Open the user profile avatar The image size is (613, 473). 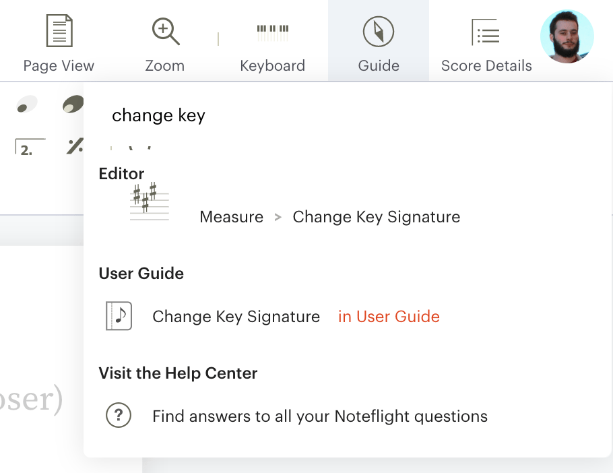click(x=567, y=37)
